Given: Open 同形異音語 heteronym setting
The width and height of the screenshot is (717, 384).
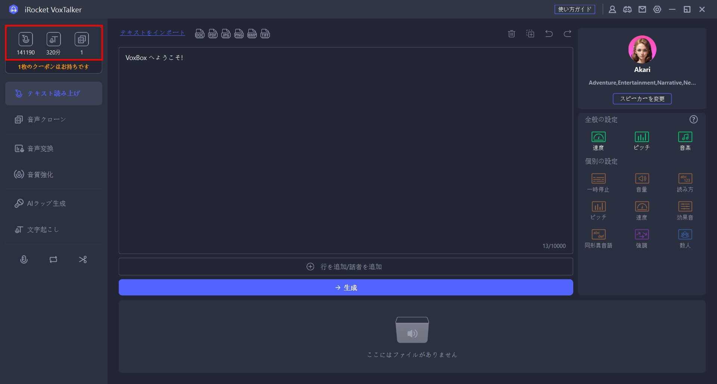Looking at the screenshot, I should pos(598,239).
